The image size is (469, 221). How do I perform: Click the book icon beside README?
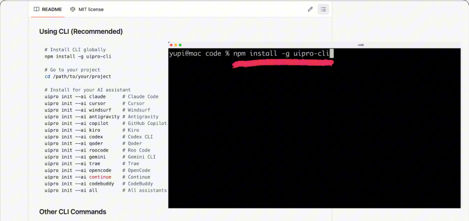(36, 9)
